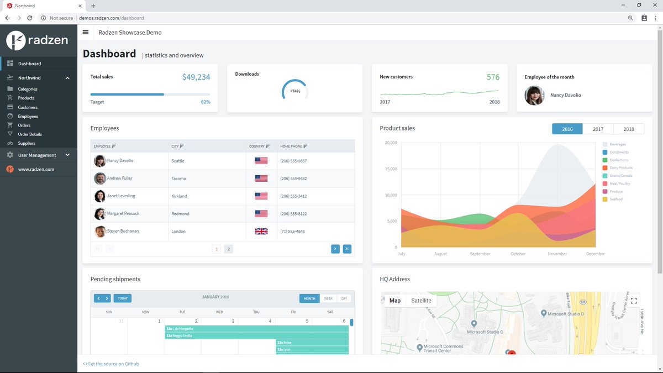Switch calendar to Week view

[x=328, y=298]
